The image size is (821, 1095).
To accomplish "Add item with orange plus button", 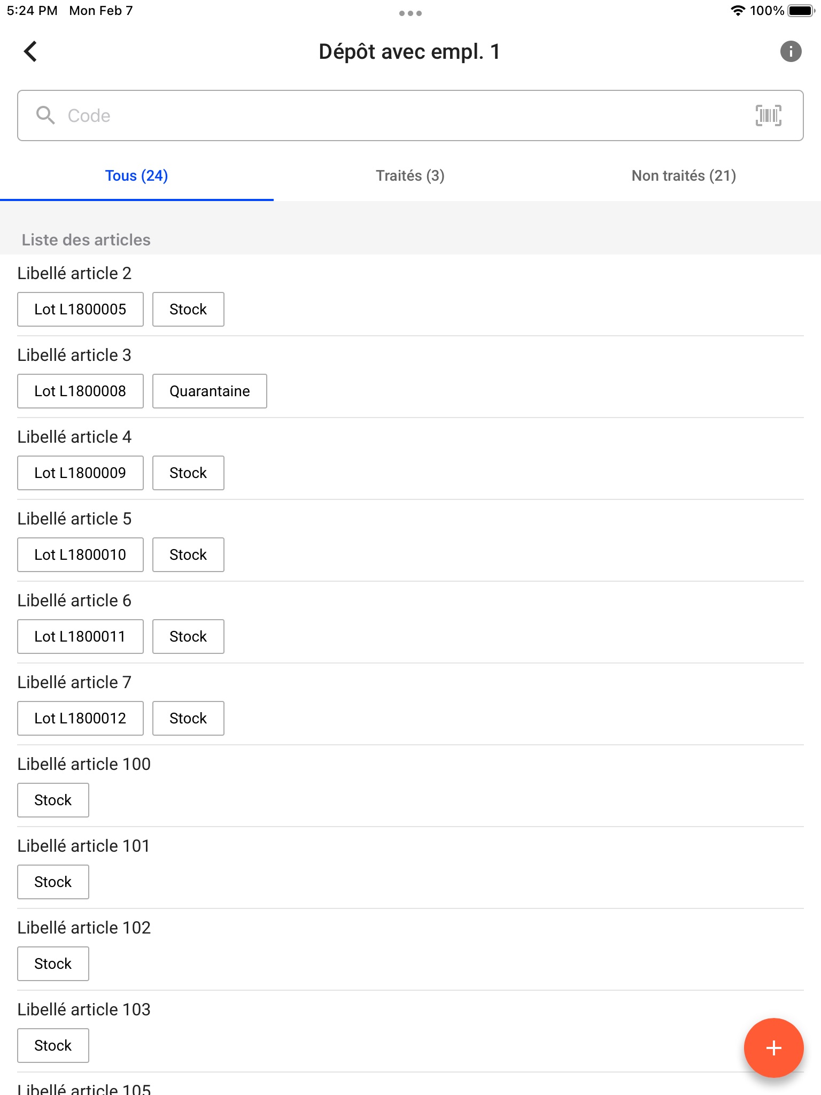I will click(773, 1047).
